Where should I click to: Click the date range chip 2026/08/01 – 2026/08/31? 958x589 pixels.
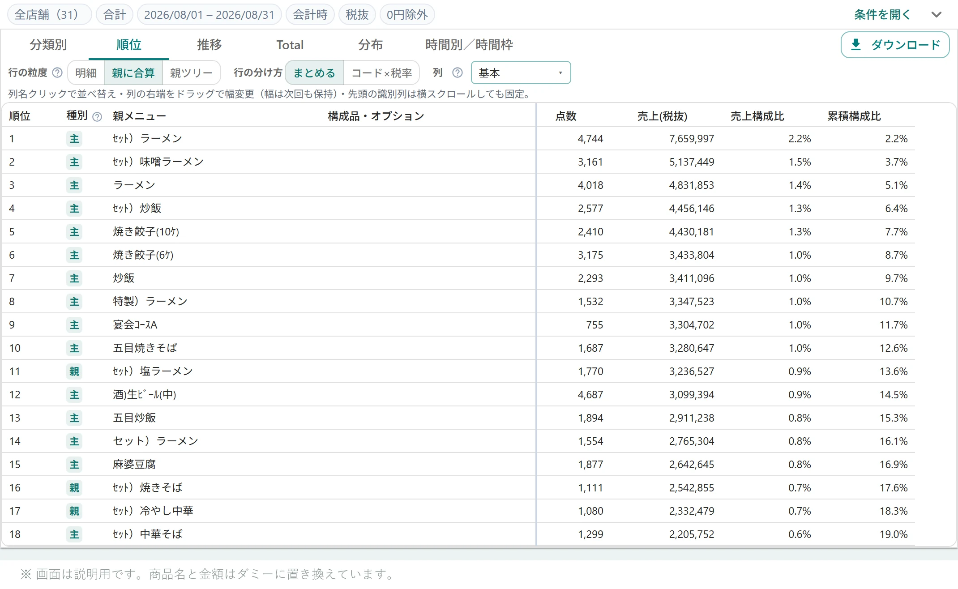tap(209, 14)
